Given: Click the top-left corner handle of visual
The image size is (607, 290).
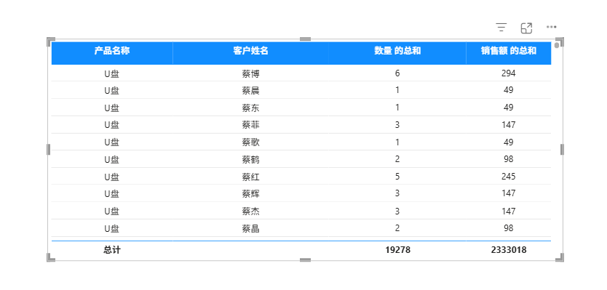Looking at the screenshot, I should coord(50,41).
